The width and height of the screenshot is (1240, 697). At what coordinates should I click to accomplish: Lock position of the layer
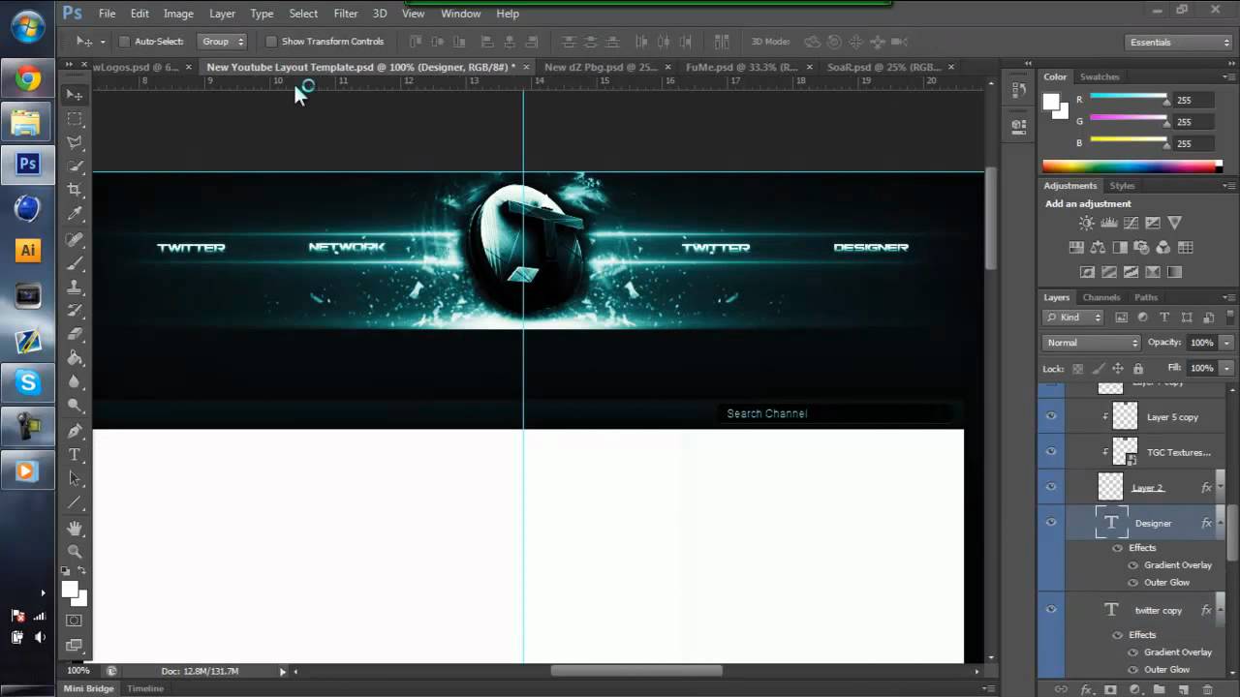[1118, 369]
